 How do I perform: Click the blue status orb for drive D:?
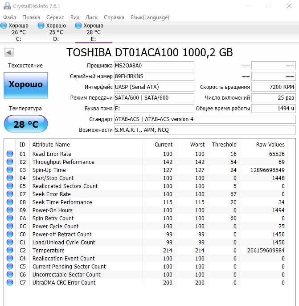[x=41, y=25]
